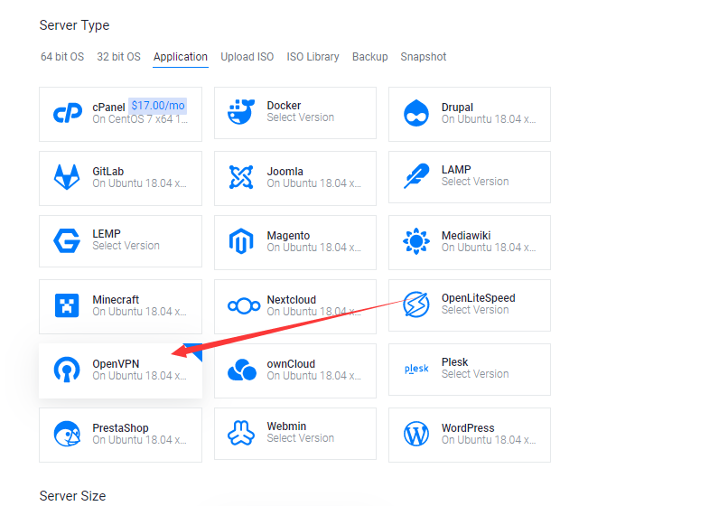Click the OpenVPN keyhole icon

coord(67,370)
